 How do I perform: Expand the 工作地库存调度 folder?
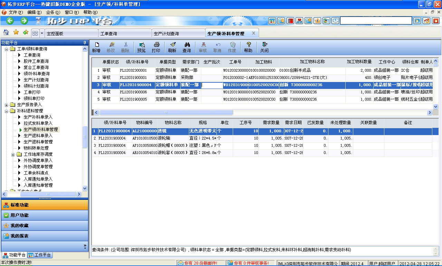[13, 154]
